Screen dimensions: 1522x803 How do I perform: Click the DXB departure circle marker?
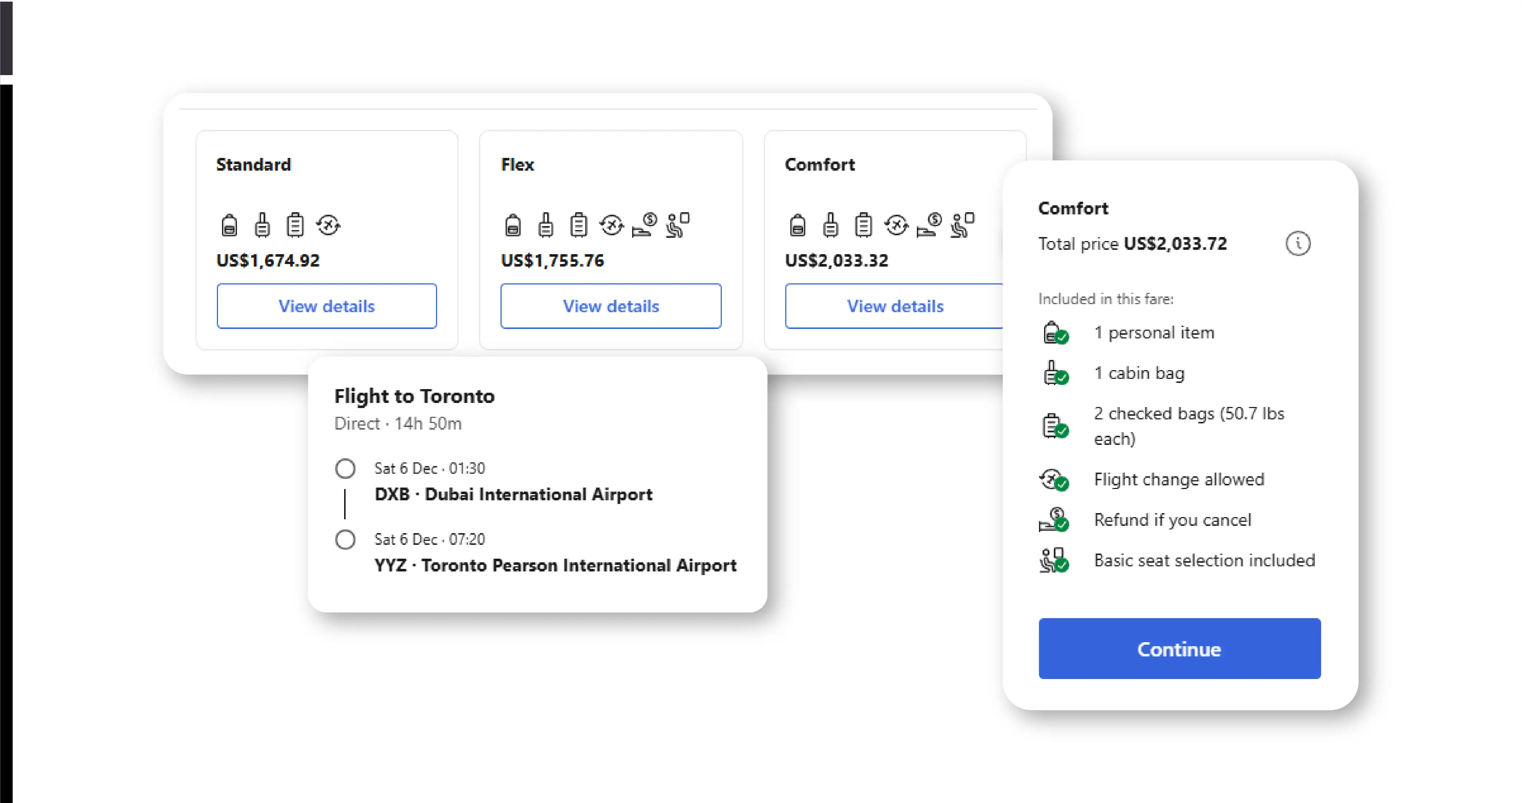tap(345, 469)
